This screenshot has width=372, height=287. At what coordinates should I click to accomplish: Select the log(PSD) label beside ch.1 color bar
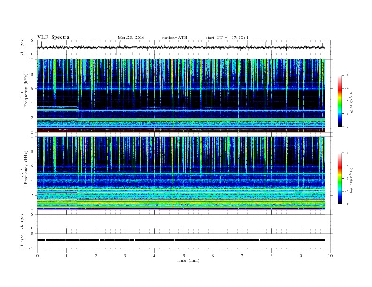pos(351,103)
